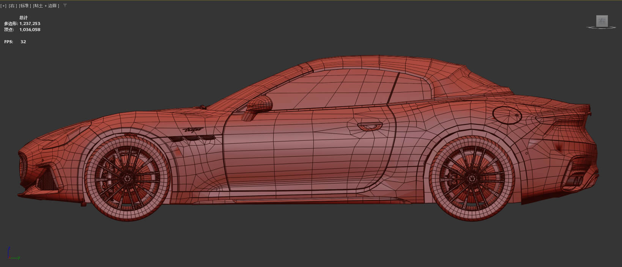This screenshot has width=622, height=267.
Task: Click the ViewCube face in the viewport corner
Action: click(602, 21)
